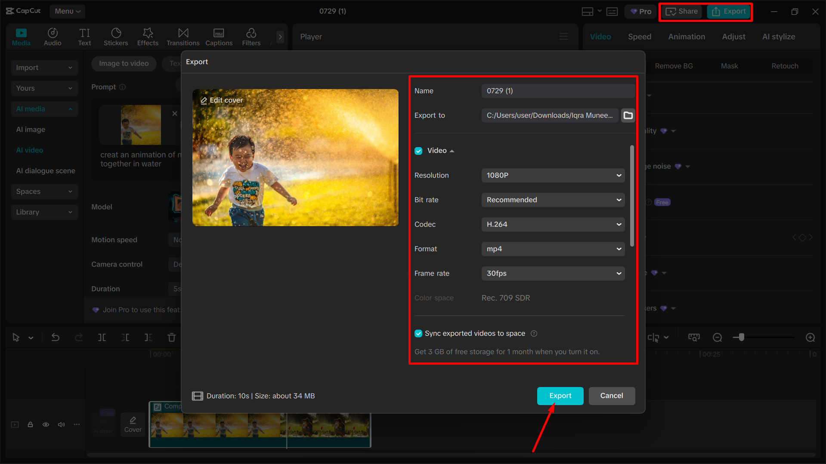This screenshot has width=826, height=464.
Task: Open the Filters panel
Action: point(251,37)
